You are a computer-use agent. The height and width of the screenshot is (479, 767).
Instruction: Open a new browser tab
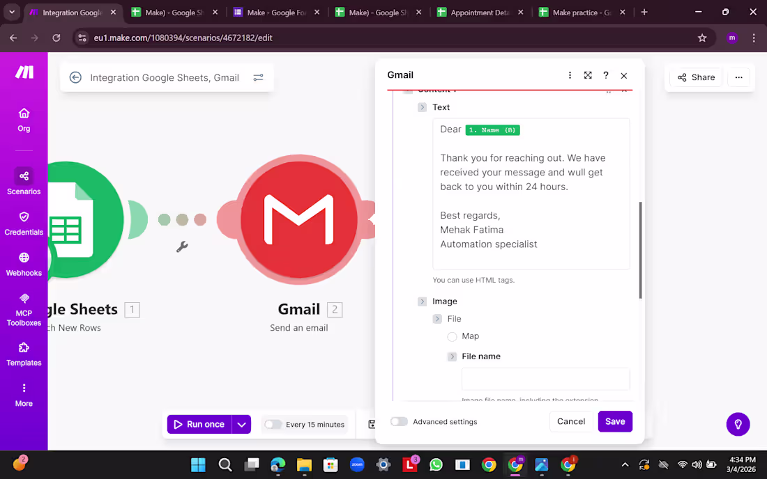644,13
